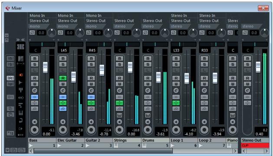The width and height of the screenshot is (273, 156).
Task: Click the Drums volume value -3.61
Action: click(x=160, y=134)
